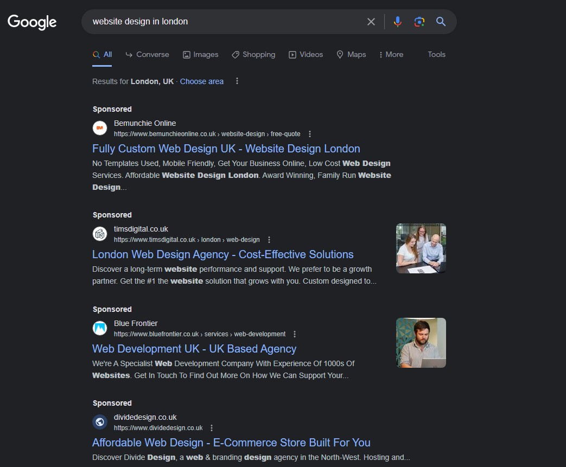Image resolution: width=566 pixels, height=467 pixels.
Task: Click the timsdigital team photo thumbnail
Action: pos(421,248)
